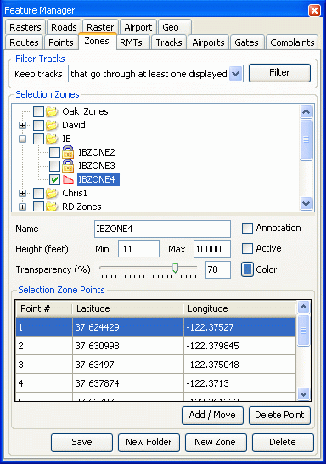The image size is (326, 464).
Task: Select point row with latitude 37.630998
Action: (155, 346)
